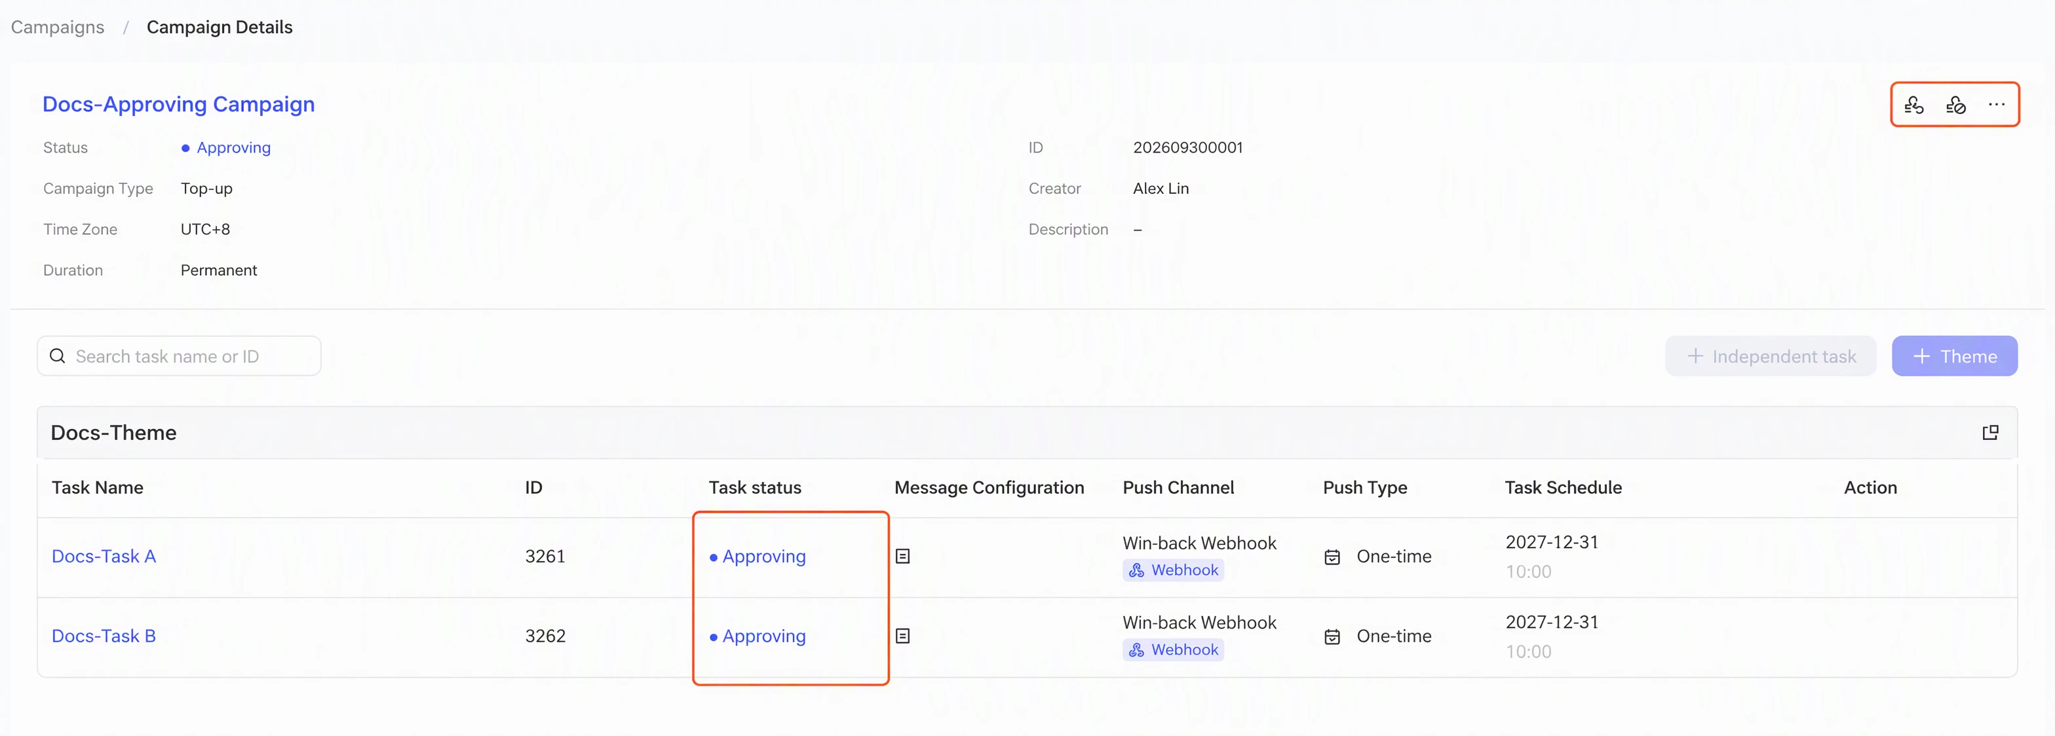Viewport: 2055px width, 736px height.
Task: Click Win-back Webhook in Docs-Task A row
Action: [1199, 543]
